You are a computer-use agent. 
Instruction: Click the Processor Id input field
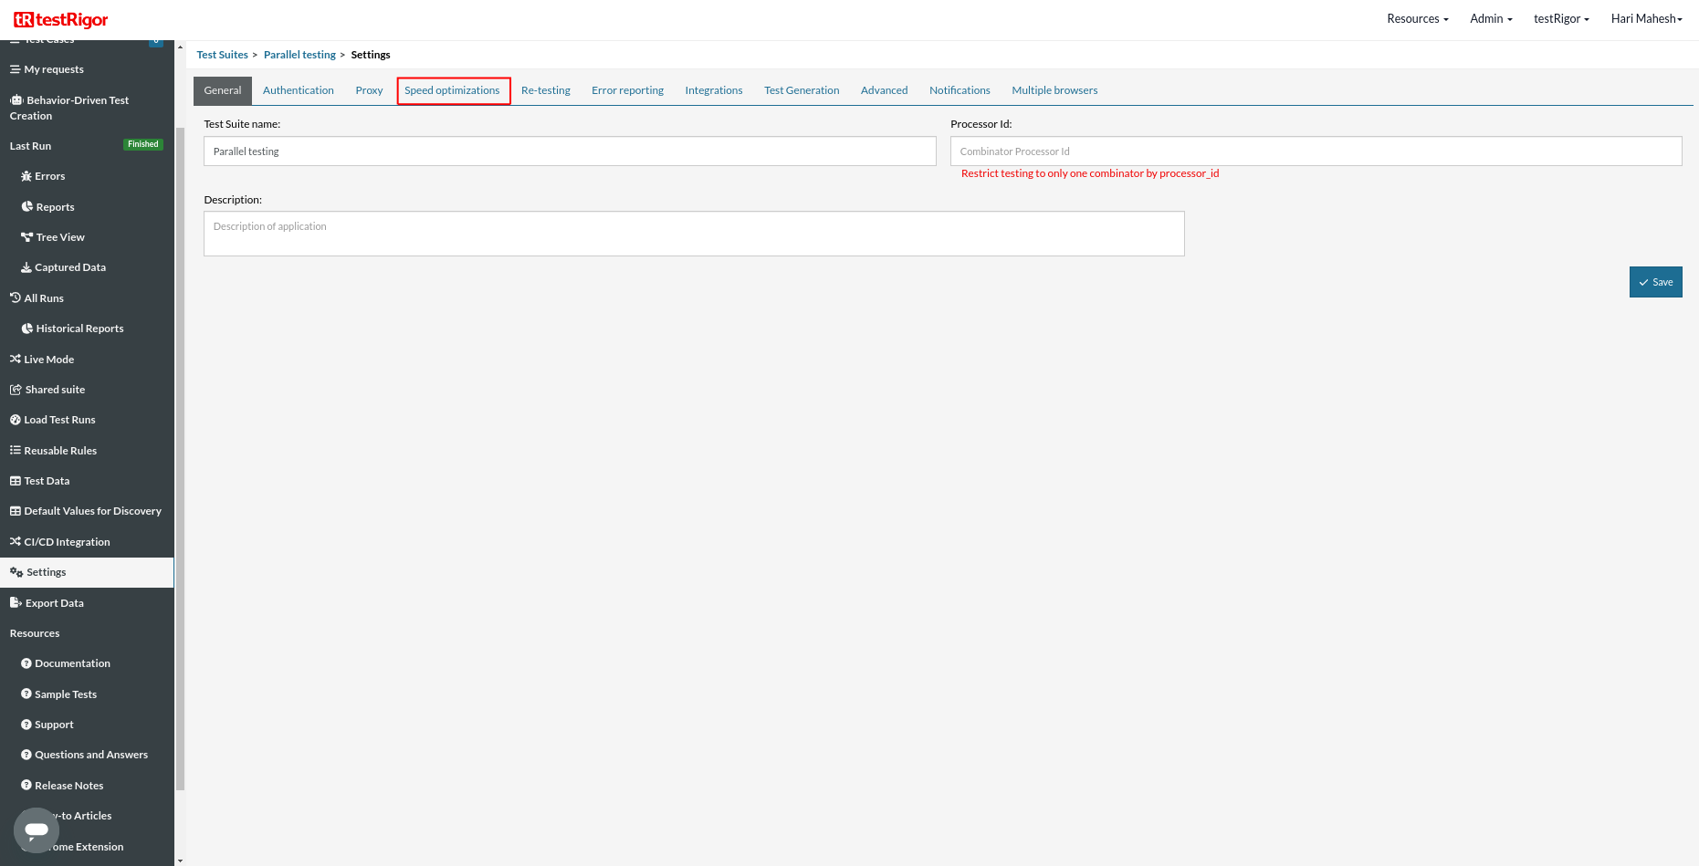click(x=1316, y=151)
